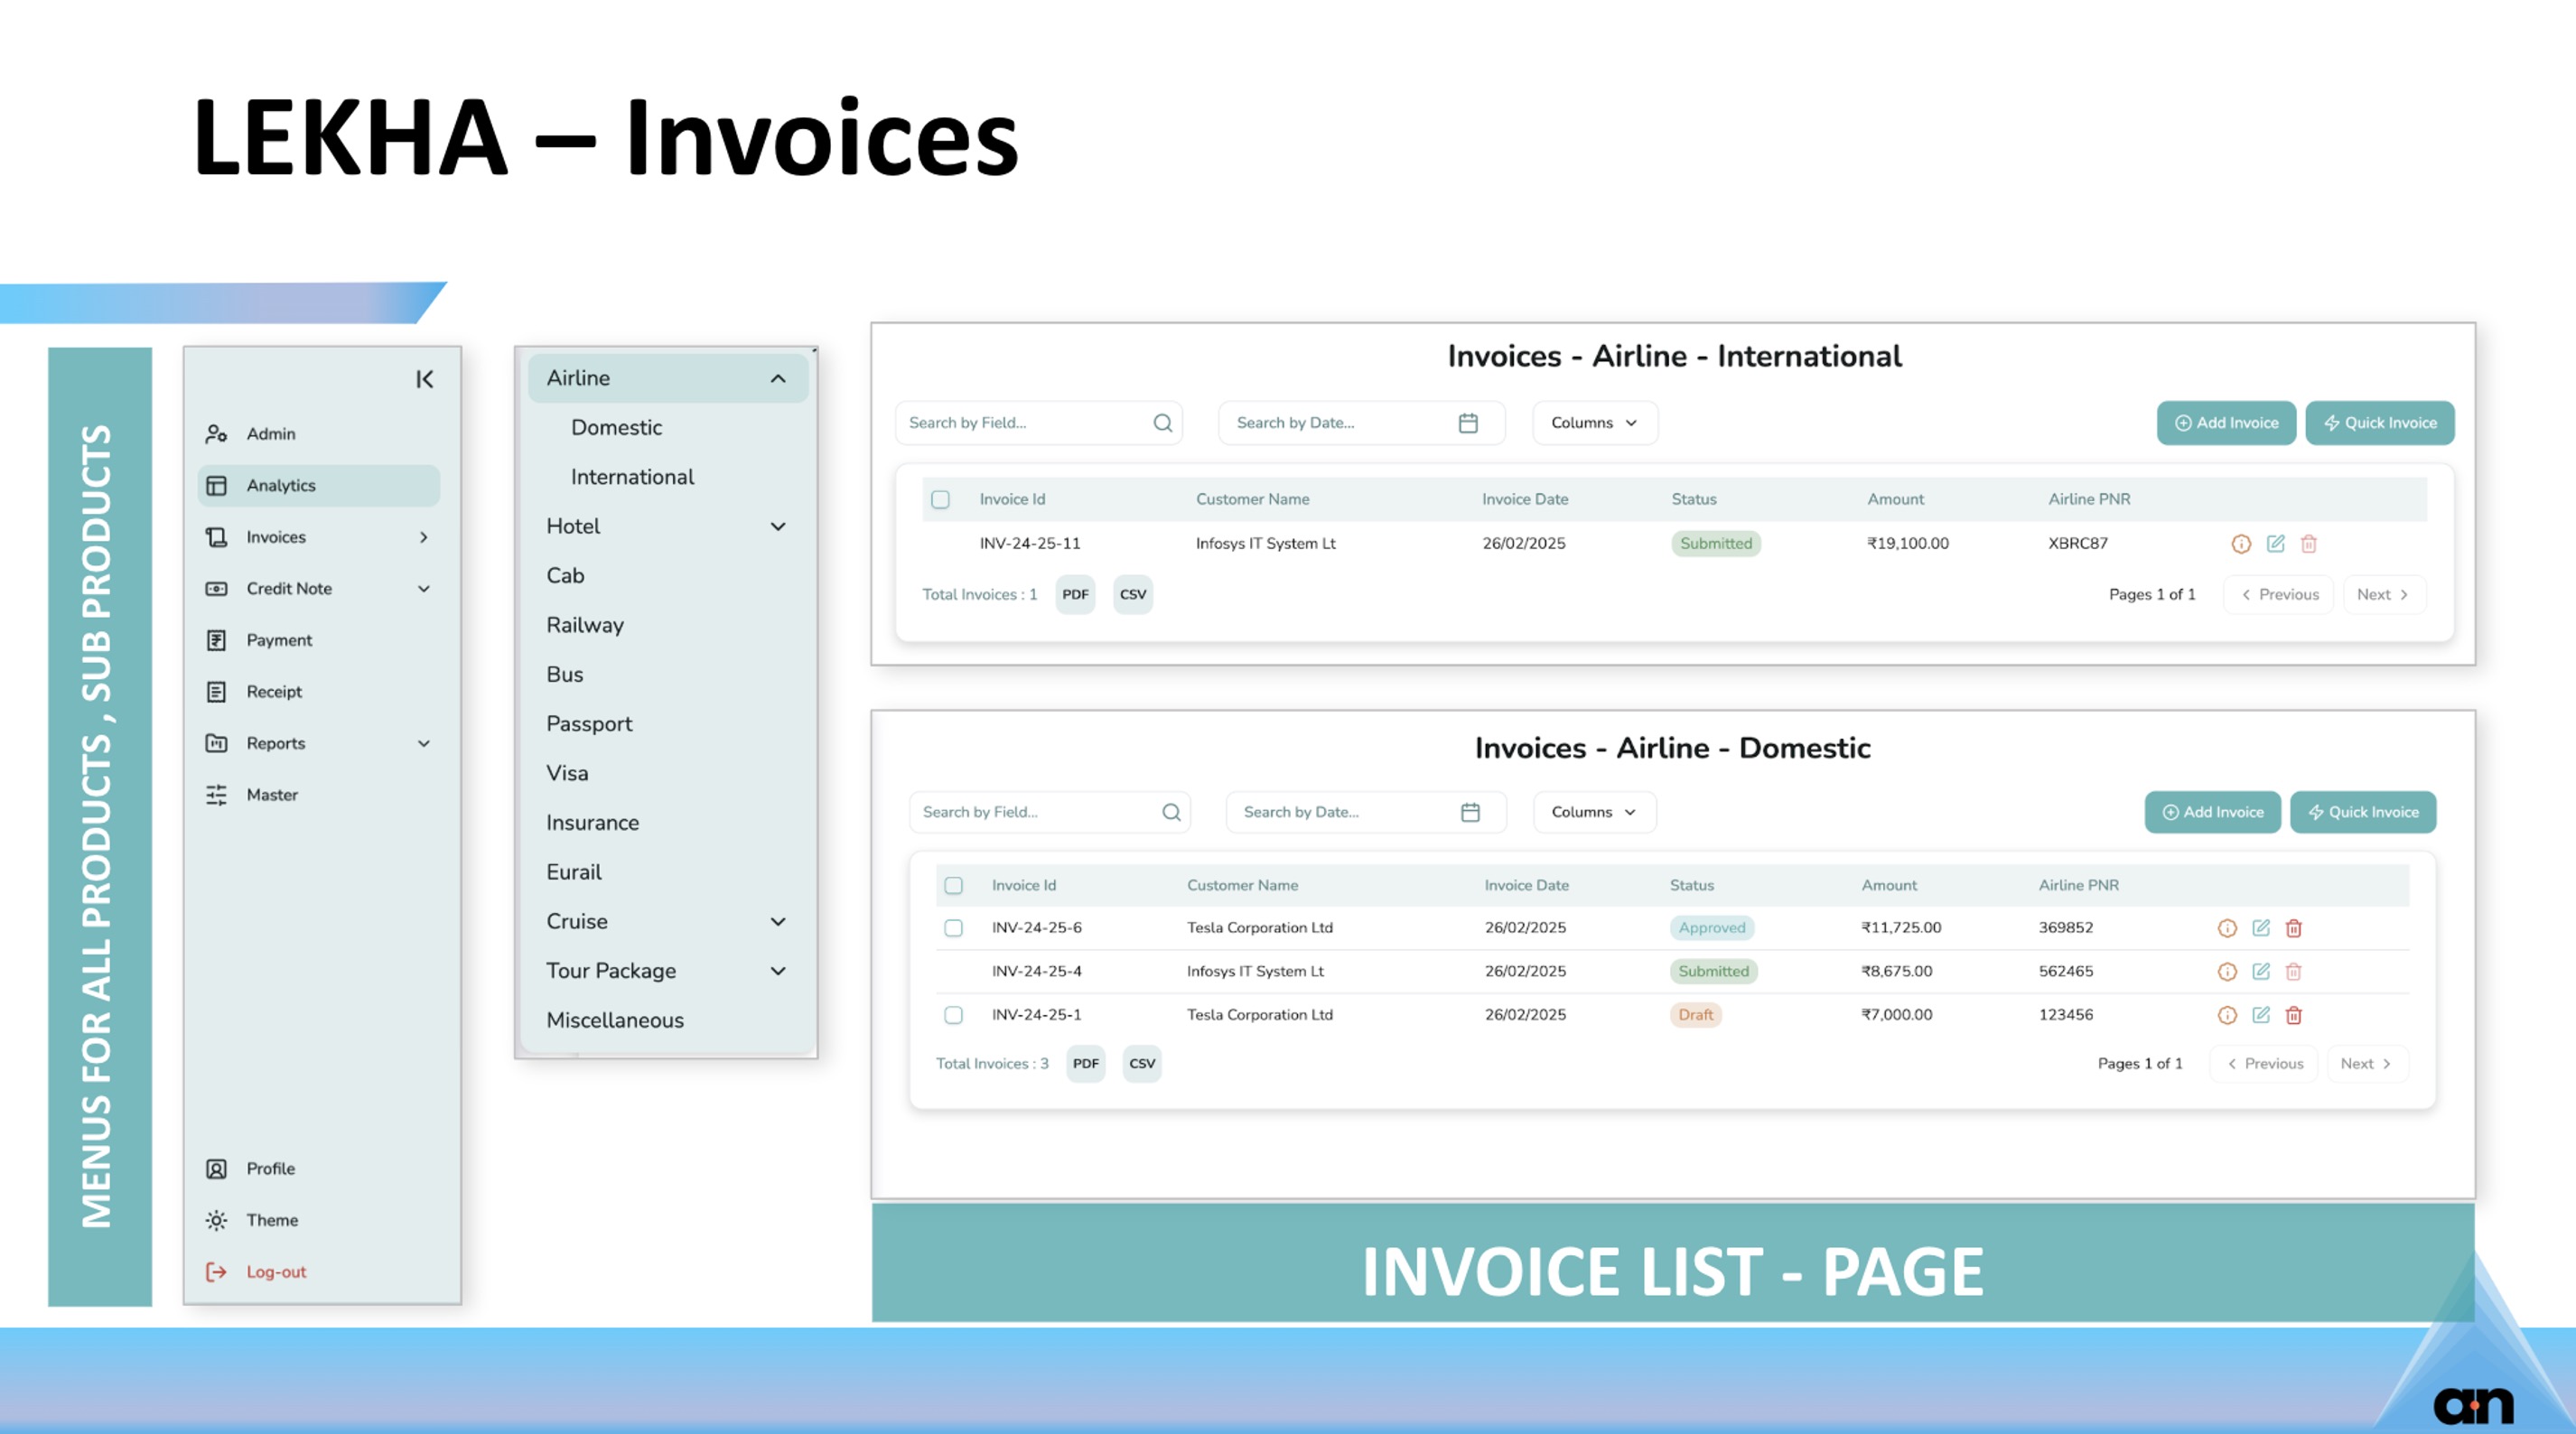This screenshot has height=1434, width=2576.
Task: Export domestic invoices using CSV button
Action: click(1140, 1063)
